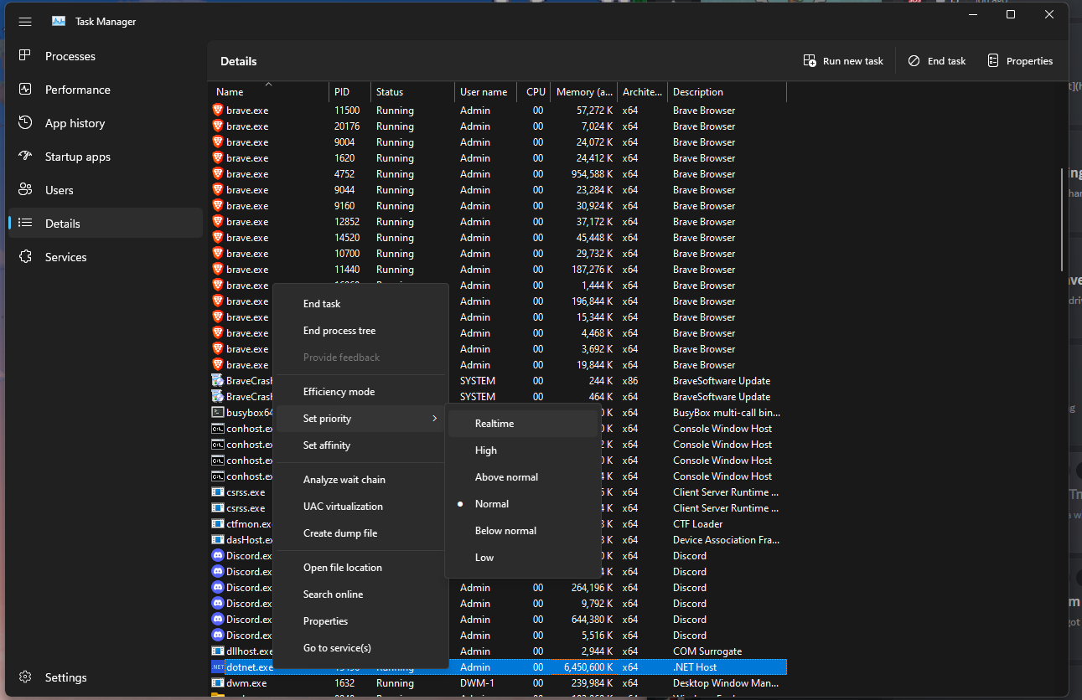Click the End task circle icon
Viewport: 1082px width, 700px height.
[x=914, y=61]
